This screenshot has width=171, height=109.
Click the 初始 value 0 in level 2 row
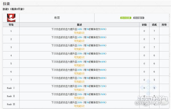tap(144, 39)
